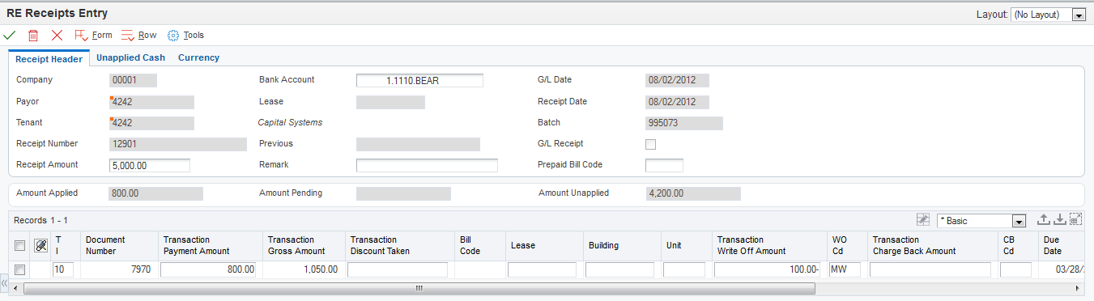
Task: Click the Unit cell in the grid
Action: tap(684, 269)
